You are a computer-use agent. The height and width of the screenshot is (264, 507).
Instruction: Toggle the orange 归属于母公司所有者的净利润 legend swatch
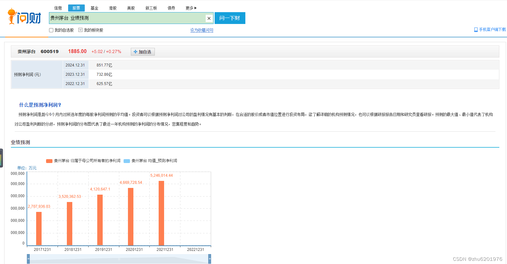pyautogui.click(x=49, y=161)
